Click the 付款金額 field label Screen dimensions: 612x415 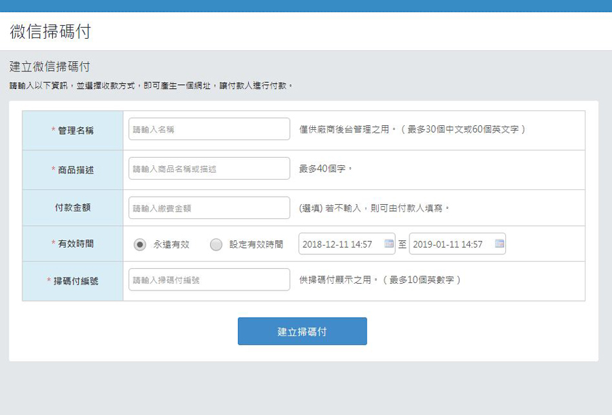tap(73, 207)
